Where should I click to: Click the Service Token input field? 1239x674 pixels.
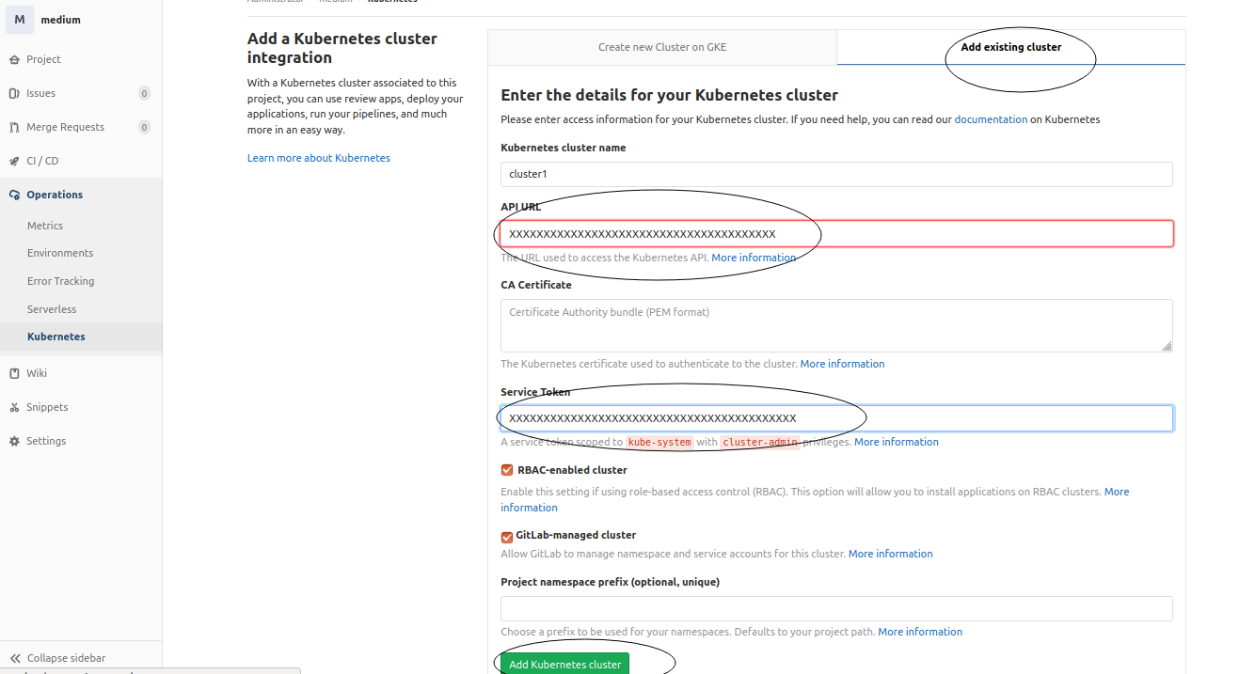836,418
